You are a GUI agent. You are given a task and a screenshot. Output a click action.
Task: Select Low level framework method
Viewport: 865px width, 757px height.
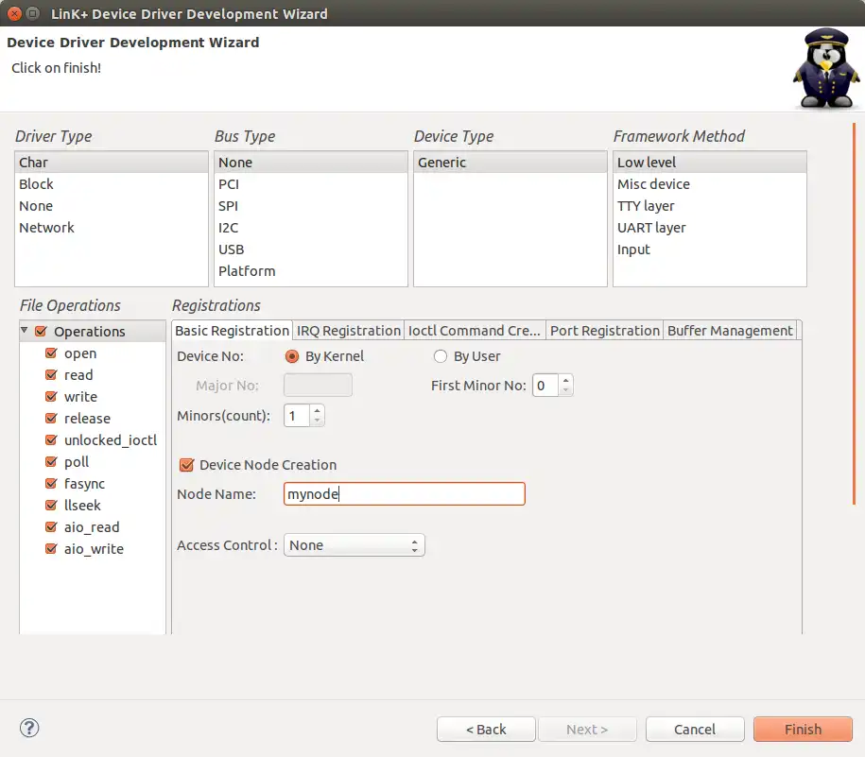coord(709,163)
